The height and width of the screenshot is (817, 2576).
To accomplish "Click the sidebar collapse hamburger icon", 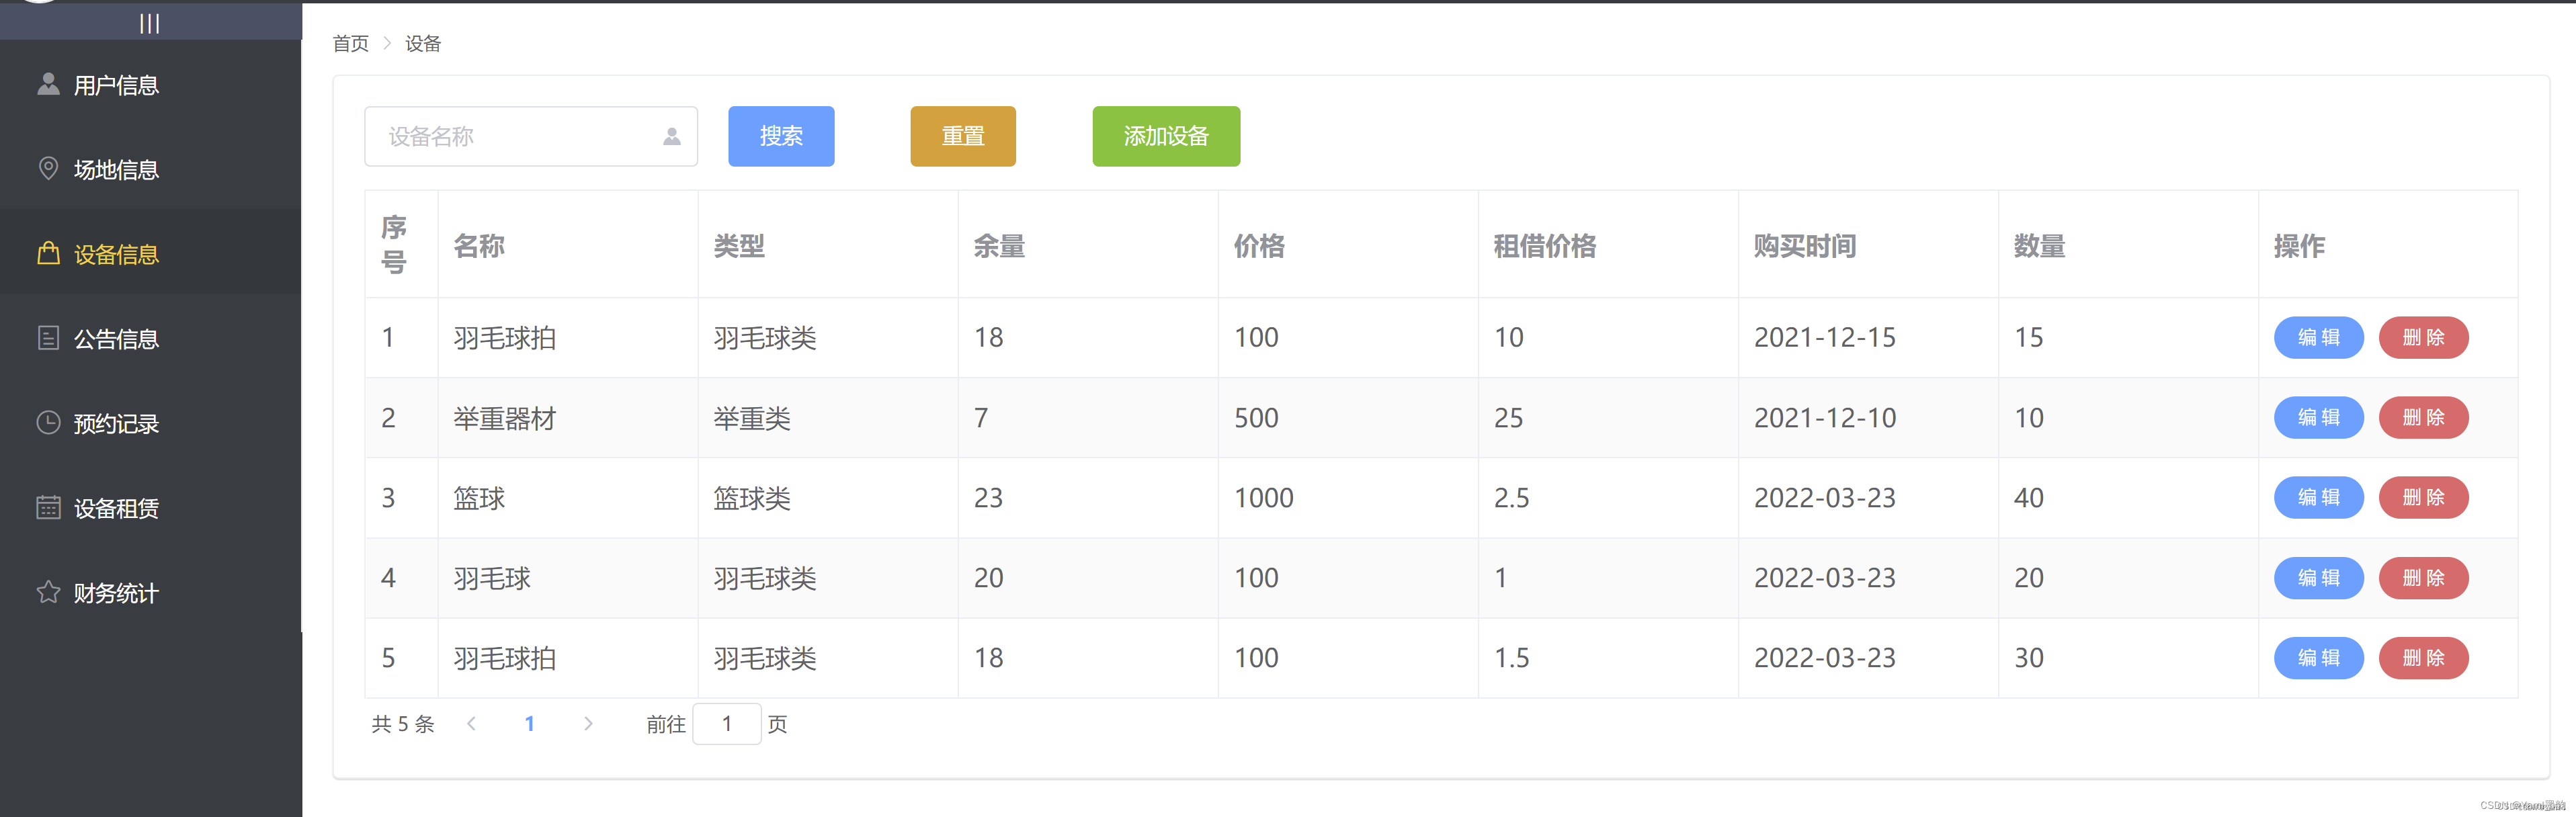I will 149,23.
